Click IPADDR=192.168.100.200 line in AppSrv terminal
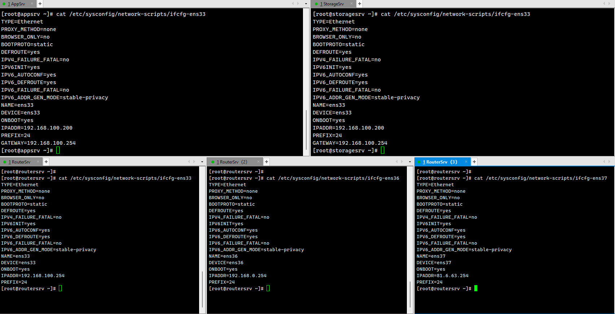The image size is (615, 314). pos(37,128)
